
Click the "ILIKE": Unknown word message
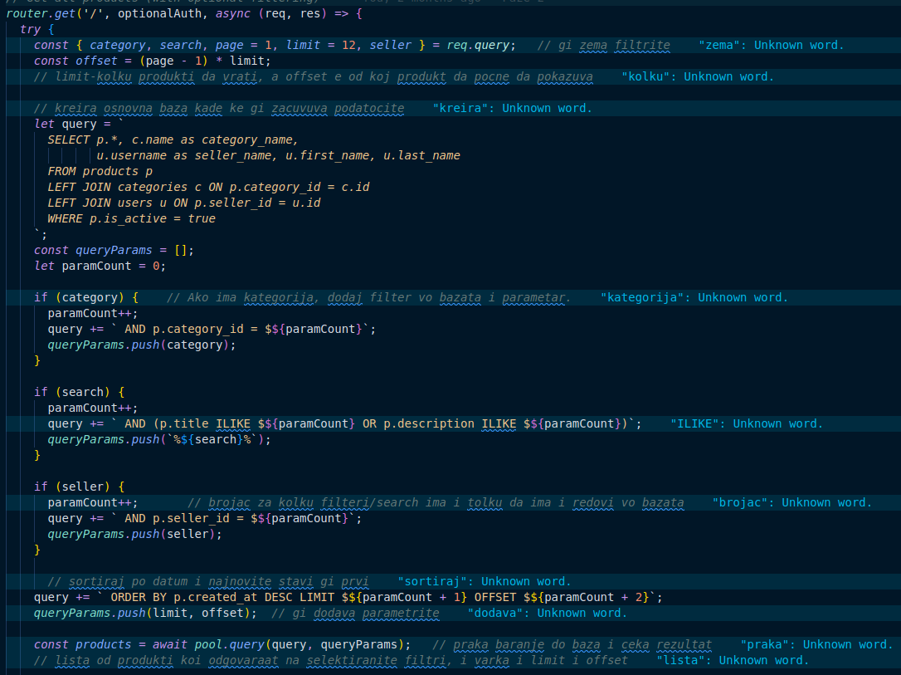click(x=747, y=423)
